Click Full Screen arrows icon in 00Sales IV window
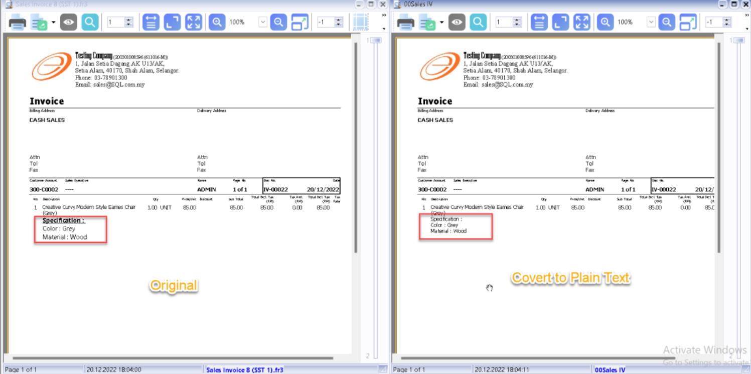Image resolution: width=751 pixels, height=374 pixels. 582,23
